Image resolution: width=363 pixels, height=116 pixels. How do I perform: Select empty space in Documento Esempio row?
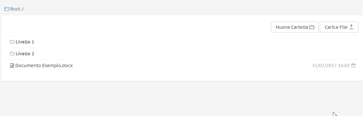coord(185,66)
